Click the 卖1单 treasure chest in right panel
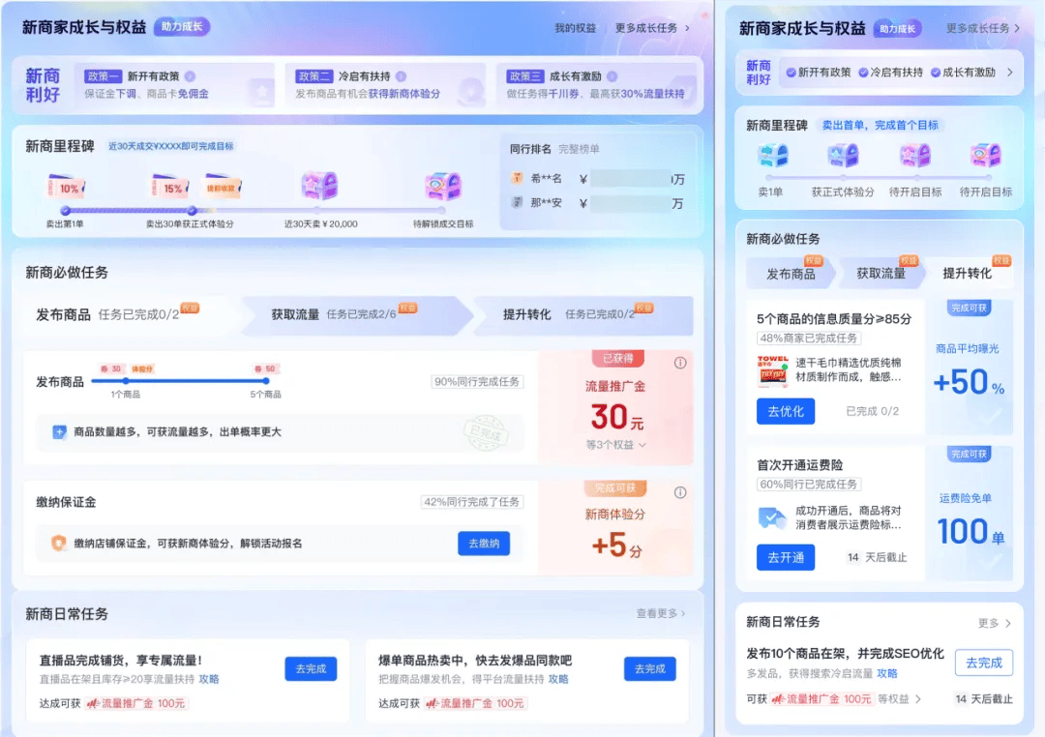 pos(772,156)
